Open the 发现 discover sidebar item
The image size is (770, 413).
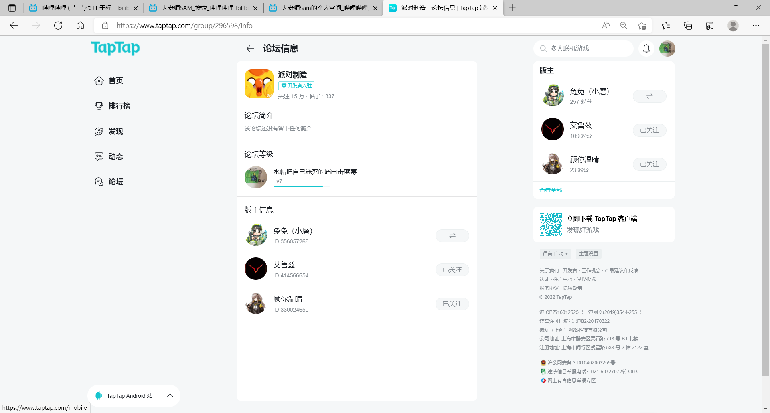(109, 132)
